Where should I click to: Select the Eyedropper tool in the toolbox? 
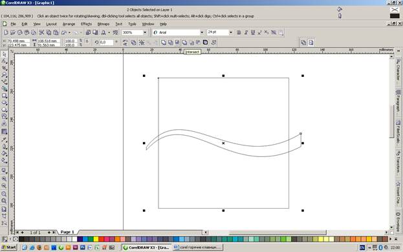(x=4, y=140)
